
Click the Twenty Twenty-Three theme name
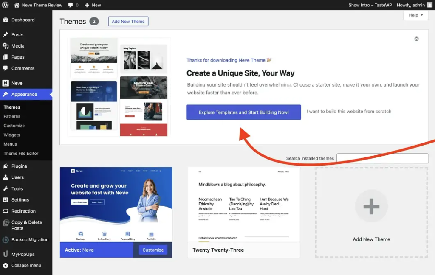coord(218,250)
